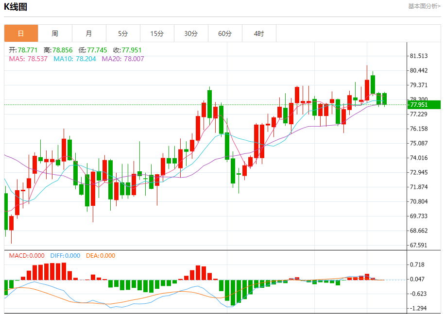Click the 68.662 price axis label
The image size is (445, 314).
[419, 231]
